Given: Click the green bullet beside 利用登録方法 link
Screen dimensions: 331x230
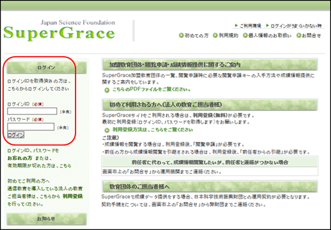Looking at the screenshot, I should (x=107, y=130).
